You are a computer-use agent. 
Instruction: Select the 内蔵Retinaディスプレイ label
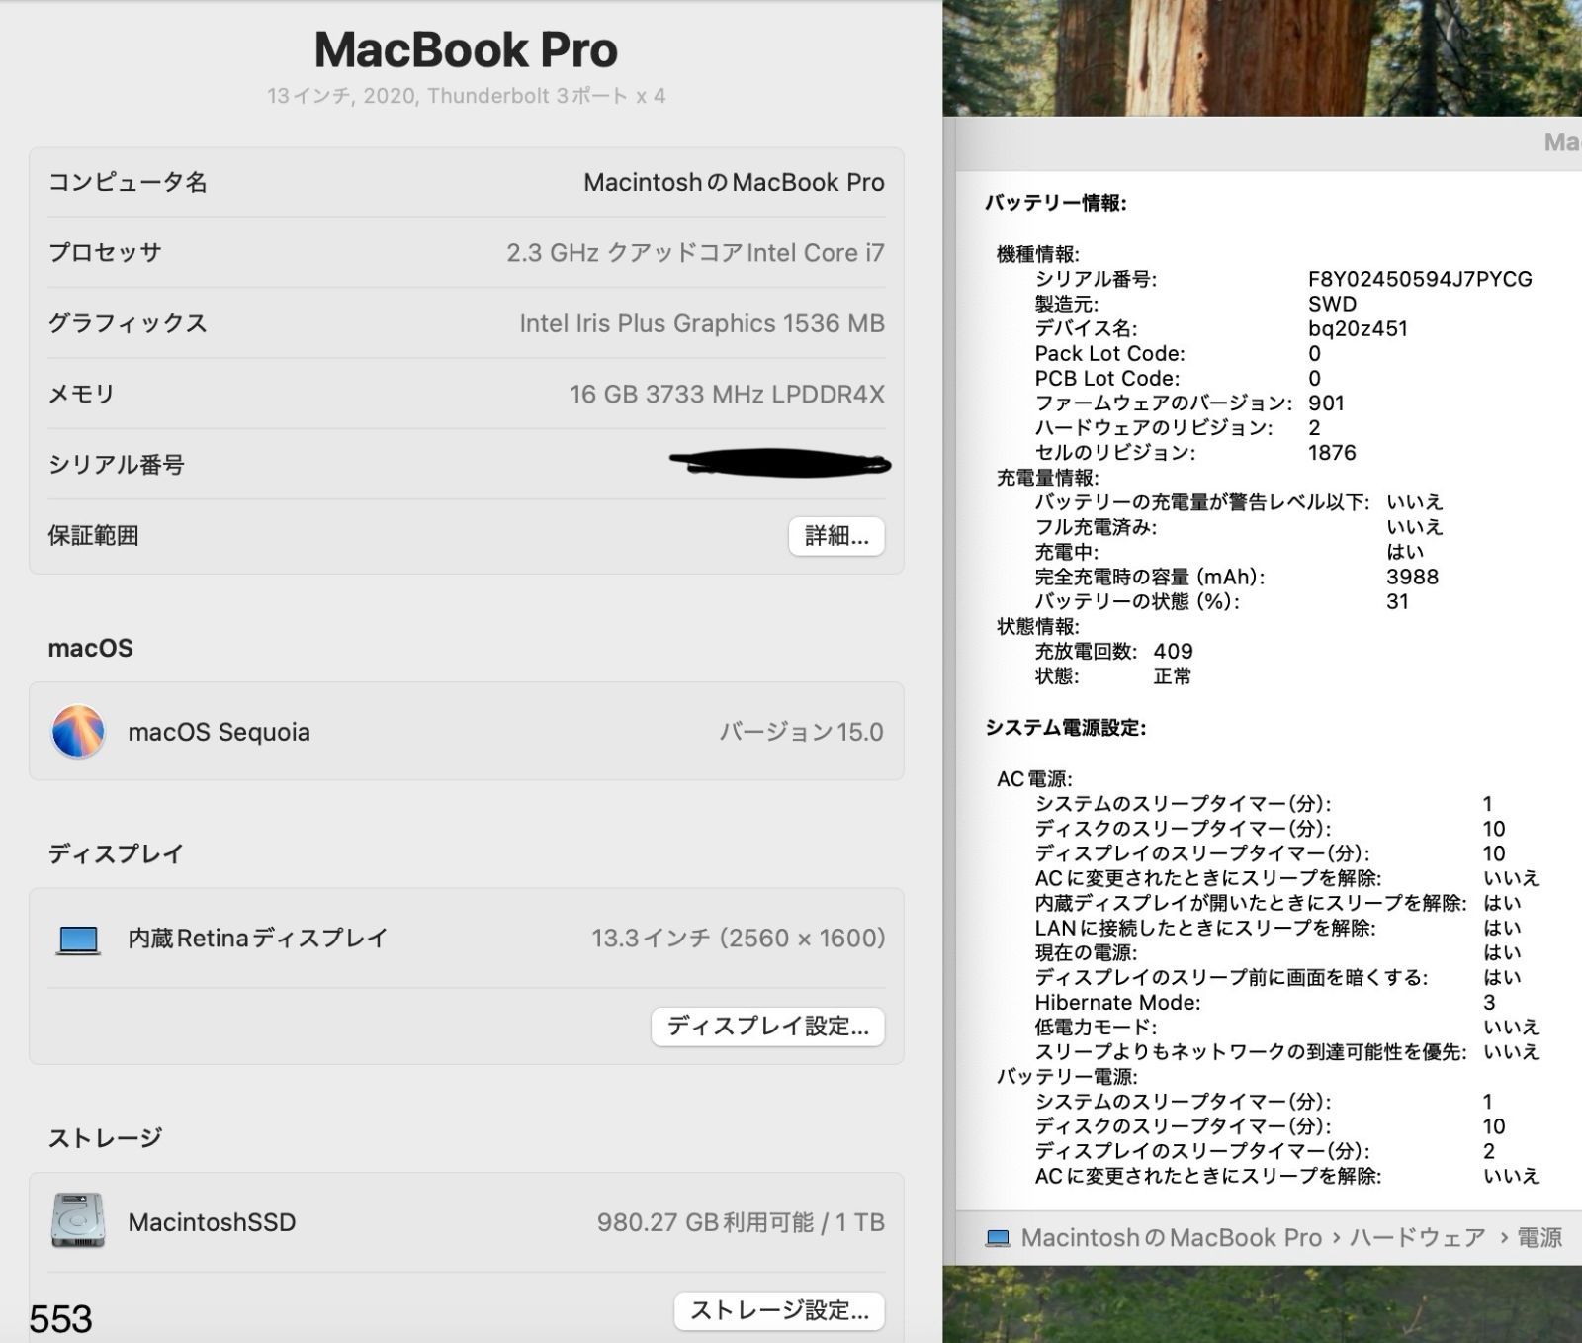click(x=257, y=939)
